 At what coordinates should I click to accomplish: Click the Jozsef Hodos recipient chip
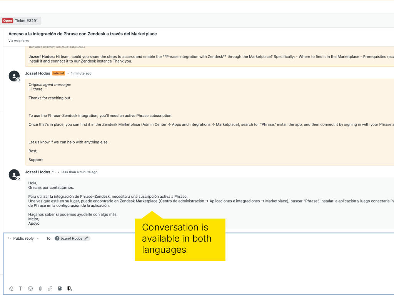click(68, 239)
